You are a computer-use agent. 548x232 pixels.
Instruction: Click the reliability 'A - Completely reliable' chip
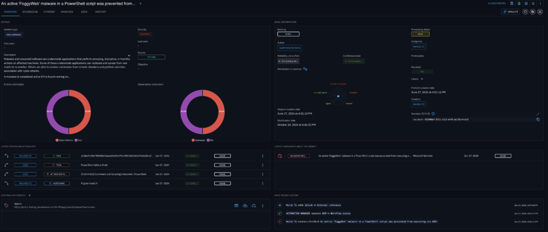coord(288,61)
